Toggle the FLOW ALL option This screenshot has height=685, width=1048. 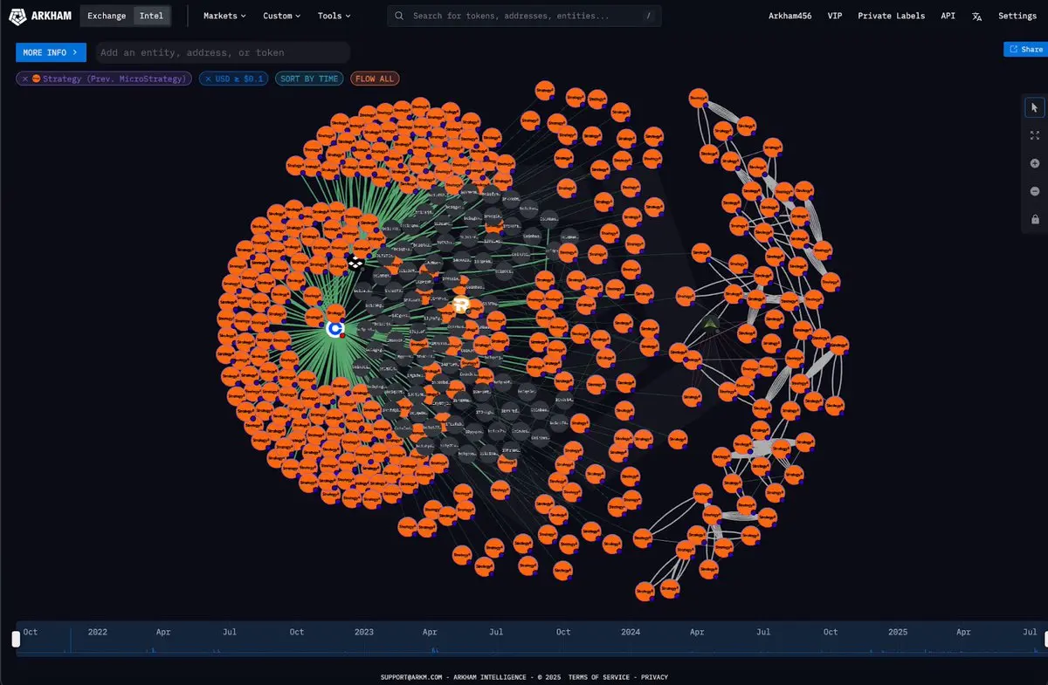click(374, 79)
